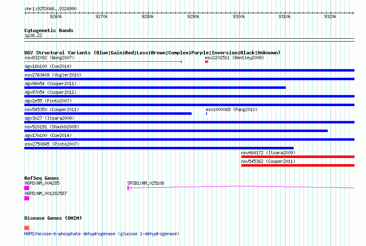Click the dgv16n100 (Coe2014) label
The image size is (366, 246).
[x=48, y=66]
